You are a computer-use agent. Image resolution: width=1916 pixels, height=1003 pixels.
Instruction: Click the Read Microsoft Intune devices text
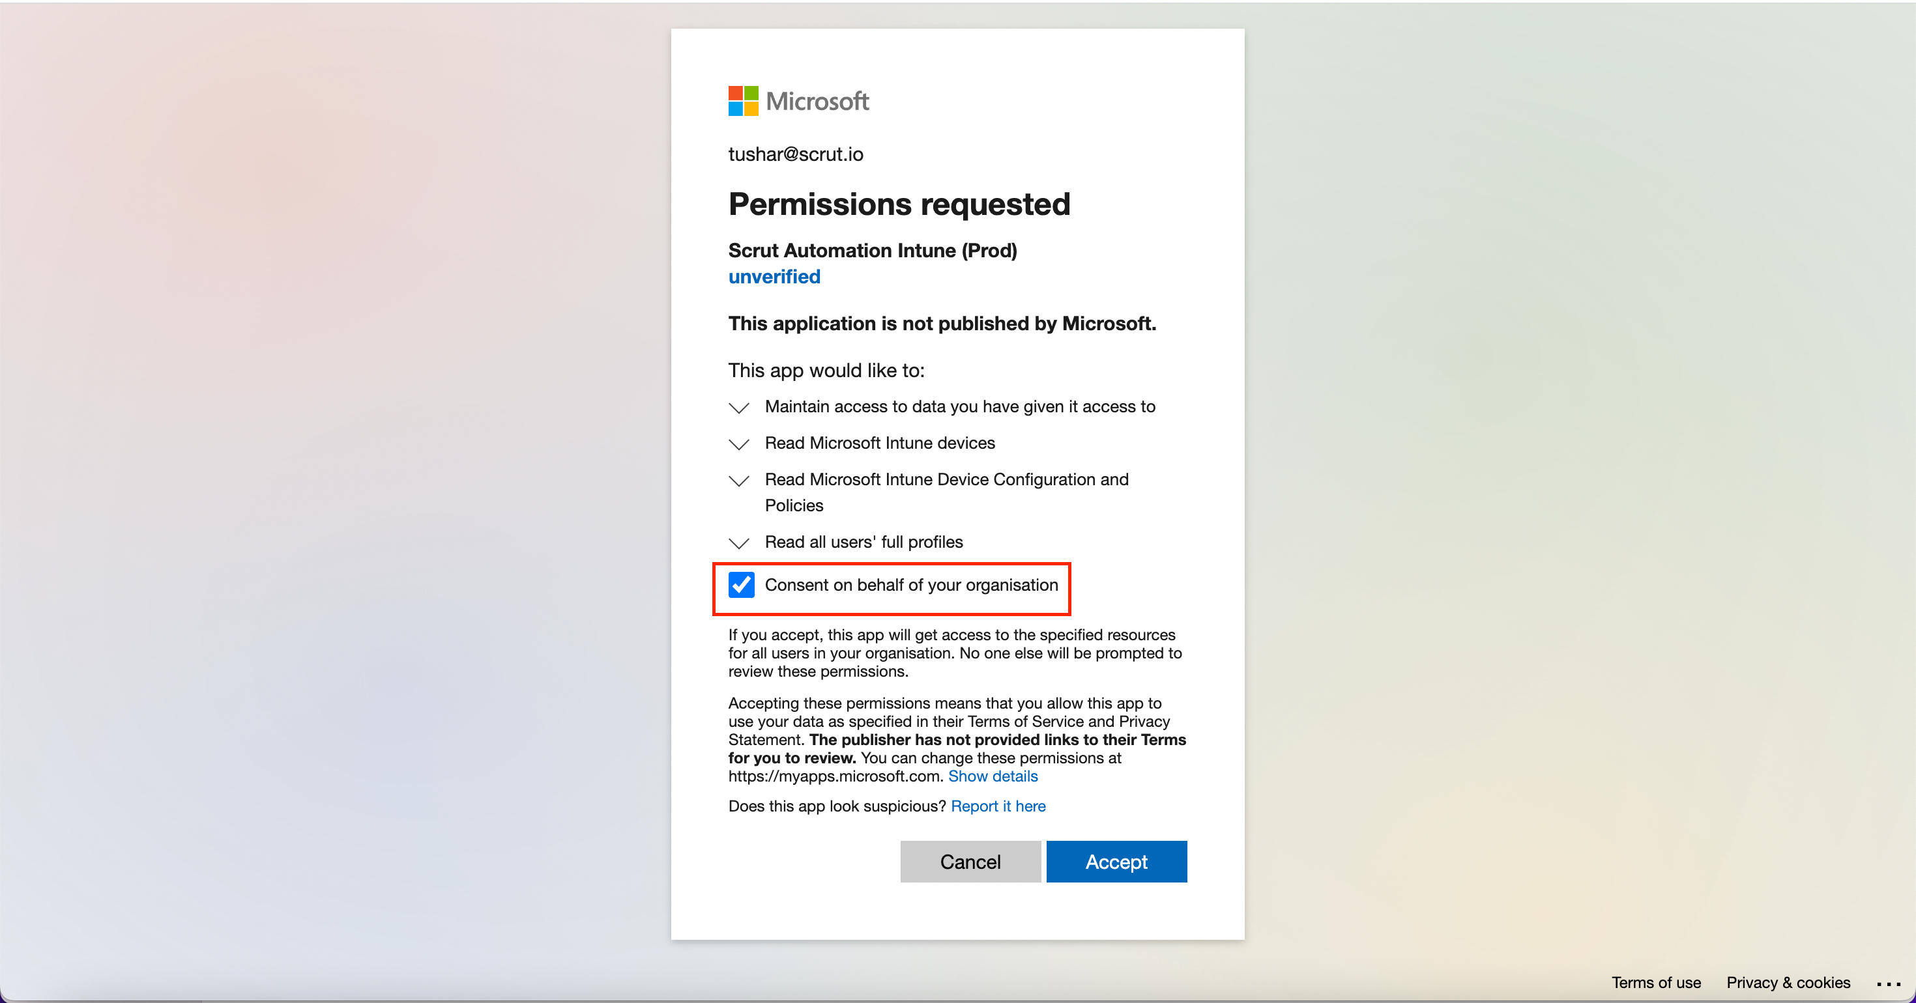pos(880,443)
